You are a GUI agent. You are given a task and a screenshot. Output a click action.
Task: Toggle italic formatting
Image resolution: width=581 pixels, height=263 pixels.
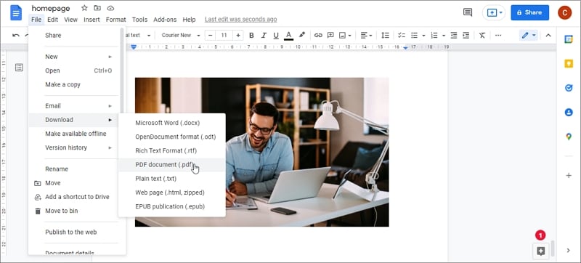(x=264, y=36)
